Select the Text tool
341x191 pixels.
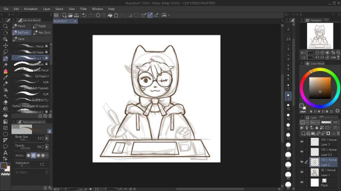click(6, 153)
